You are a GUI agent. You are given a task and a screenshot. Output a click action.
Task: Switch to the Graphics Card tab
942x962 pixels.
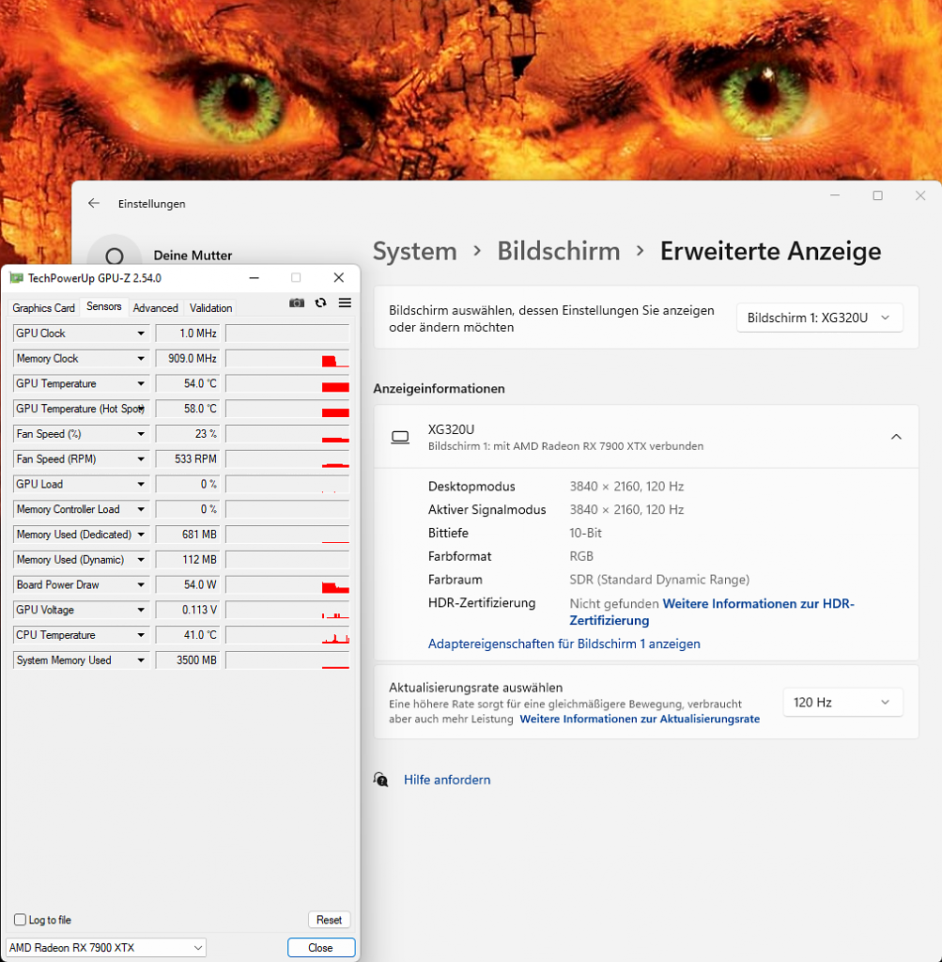tap(43, 308)
